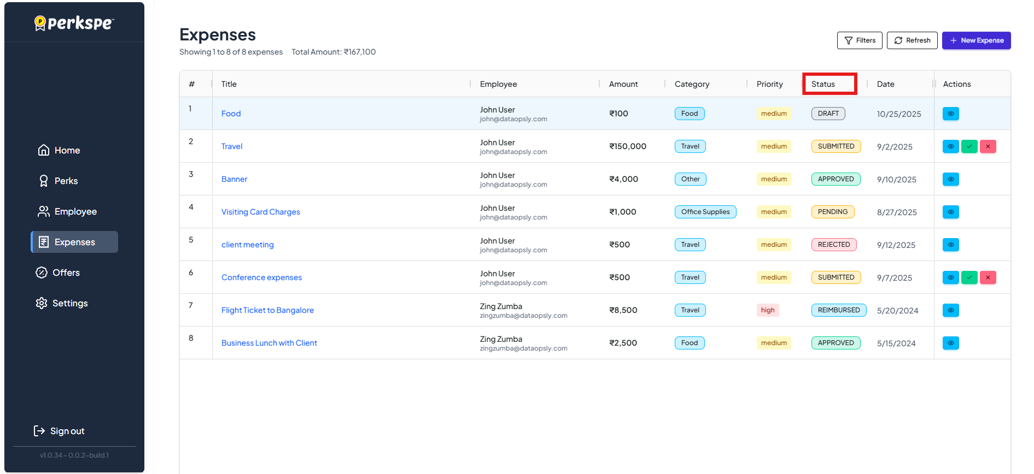View the Flight Ticket to Bangalore details icon
The height and width of the screenshot is (474, 1034).
[950, 310]
